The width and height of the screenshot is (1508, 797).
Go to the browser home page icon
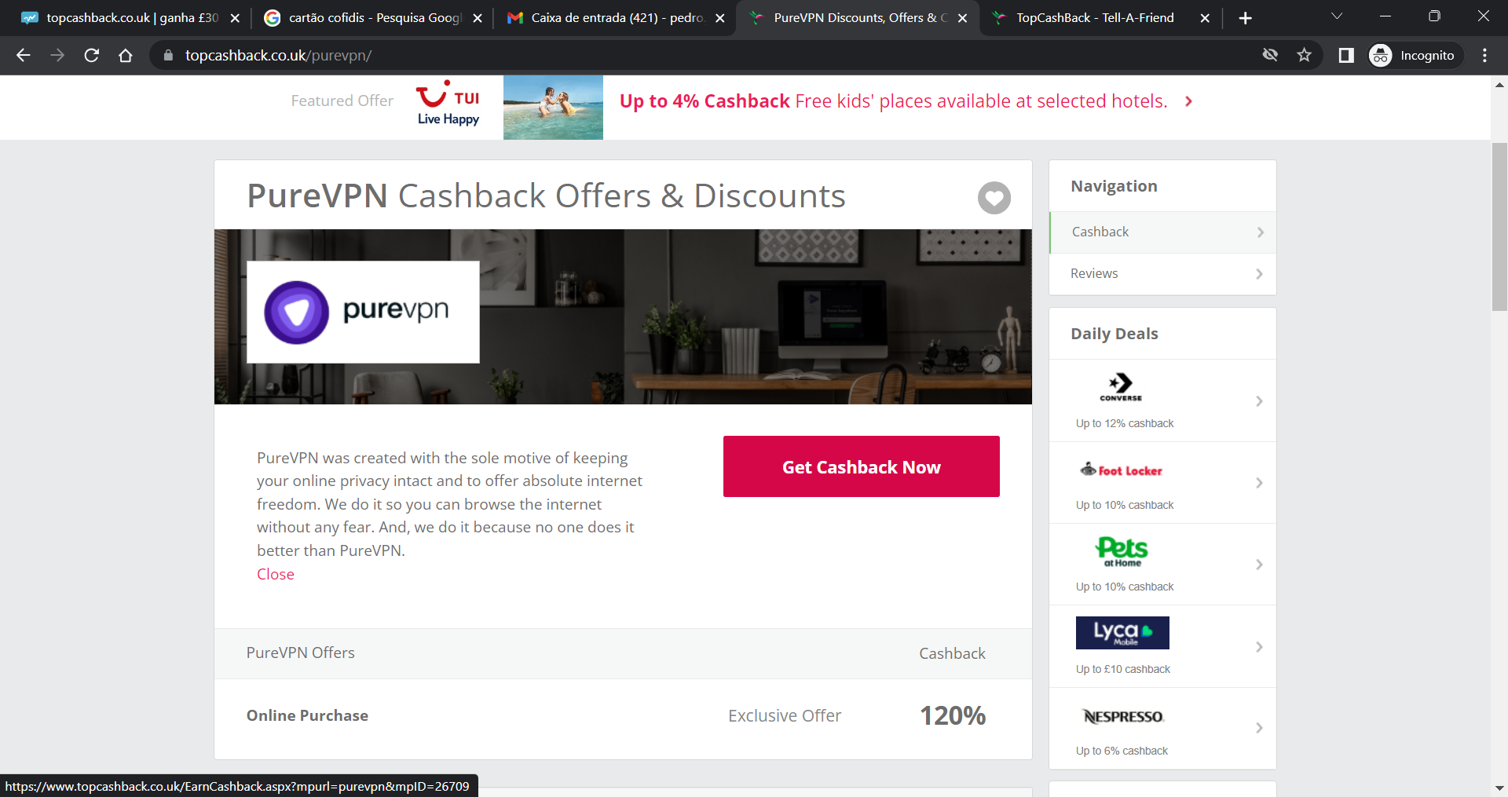126,55
